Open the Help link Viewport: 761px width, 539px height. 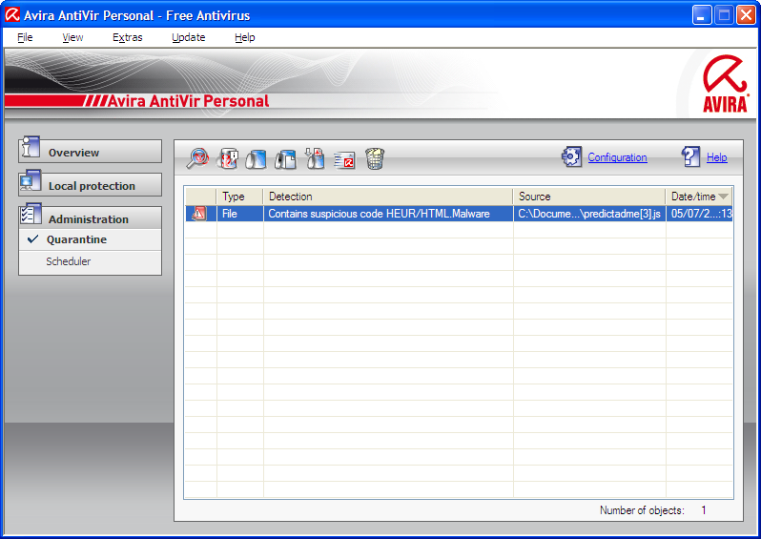[x=716, y=158]
